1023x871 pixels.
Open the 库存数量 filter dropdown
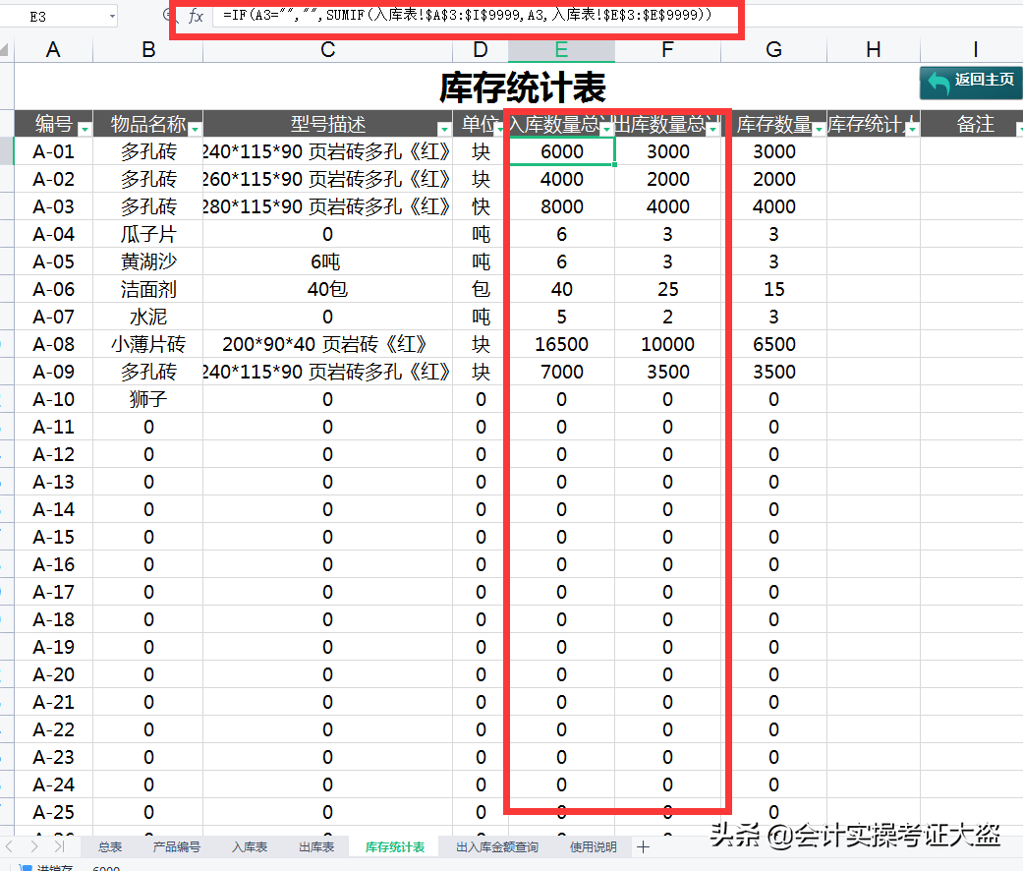point(819,129)
